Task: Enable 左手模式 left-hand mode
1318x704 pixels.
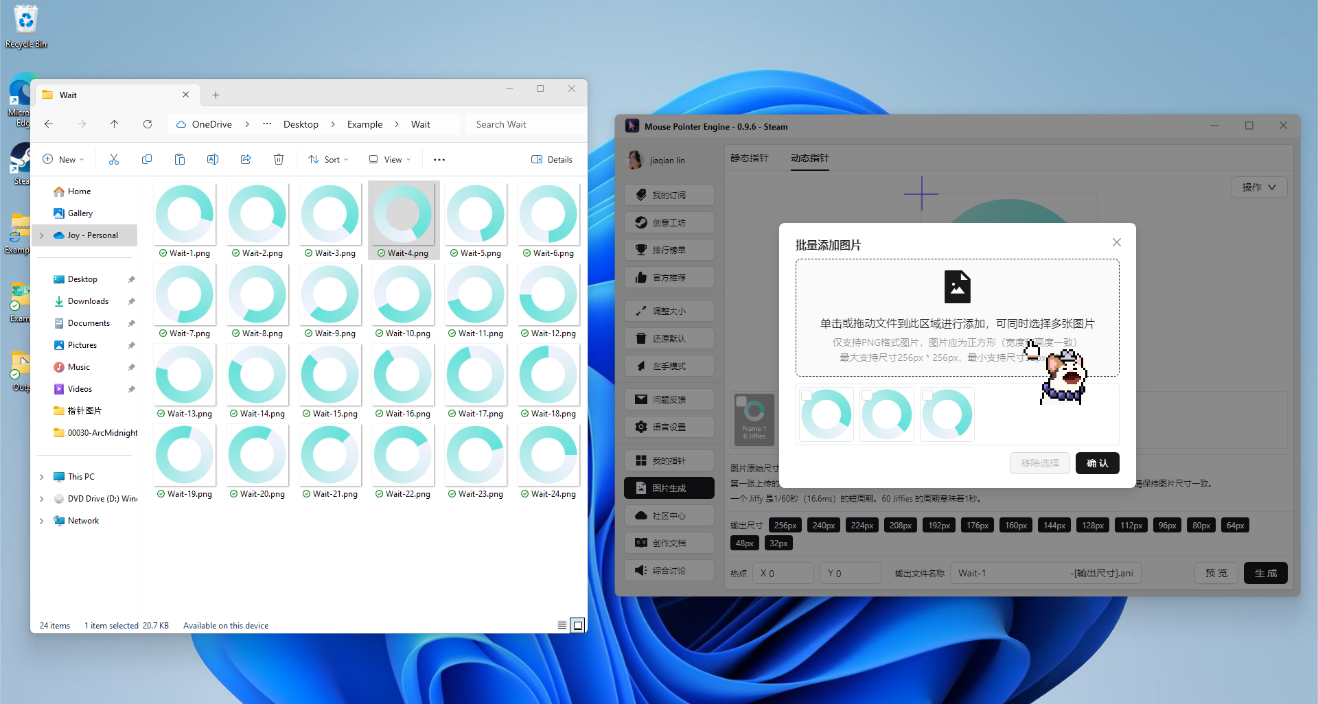Action: click(669, 365)
